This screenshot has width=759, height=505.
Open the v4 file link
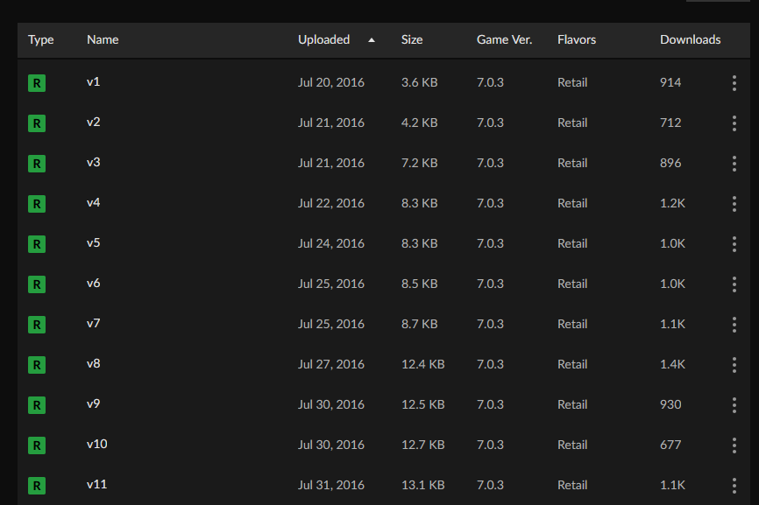(94, 202)
